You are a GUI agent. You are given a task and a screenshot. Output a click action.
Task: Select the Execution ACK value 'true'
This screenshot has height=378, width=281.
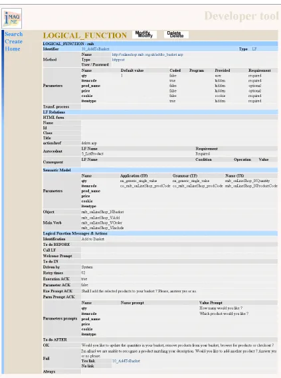click(x=84, y=279)
